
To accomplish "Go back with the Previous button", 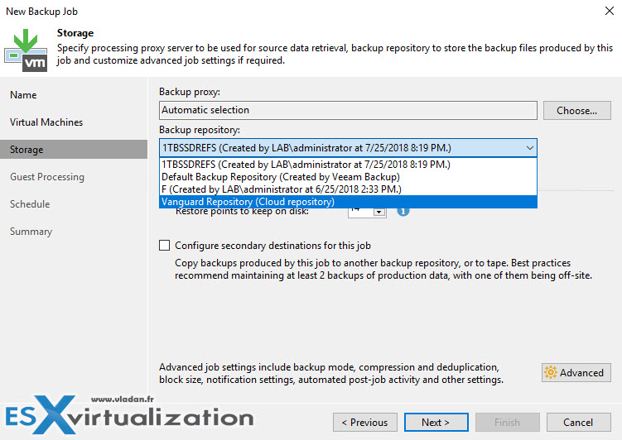I will [x=365, y=422].
